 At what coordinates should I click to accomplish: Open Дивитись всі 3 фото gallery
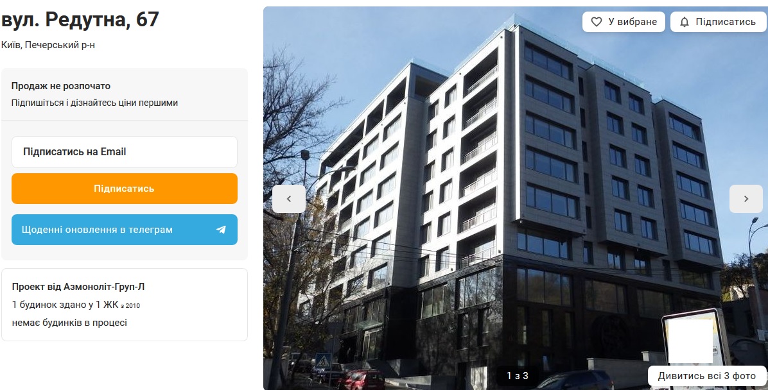[707, 376]
